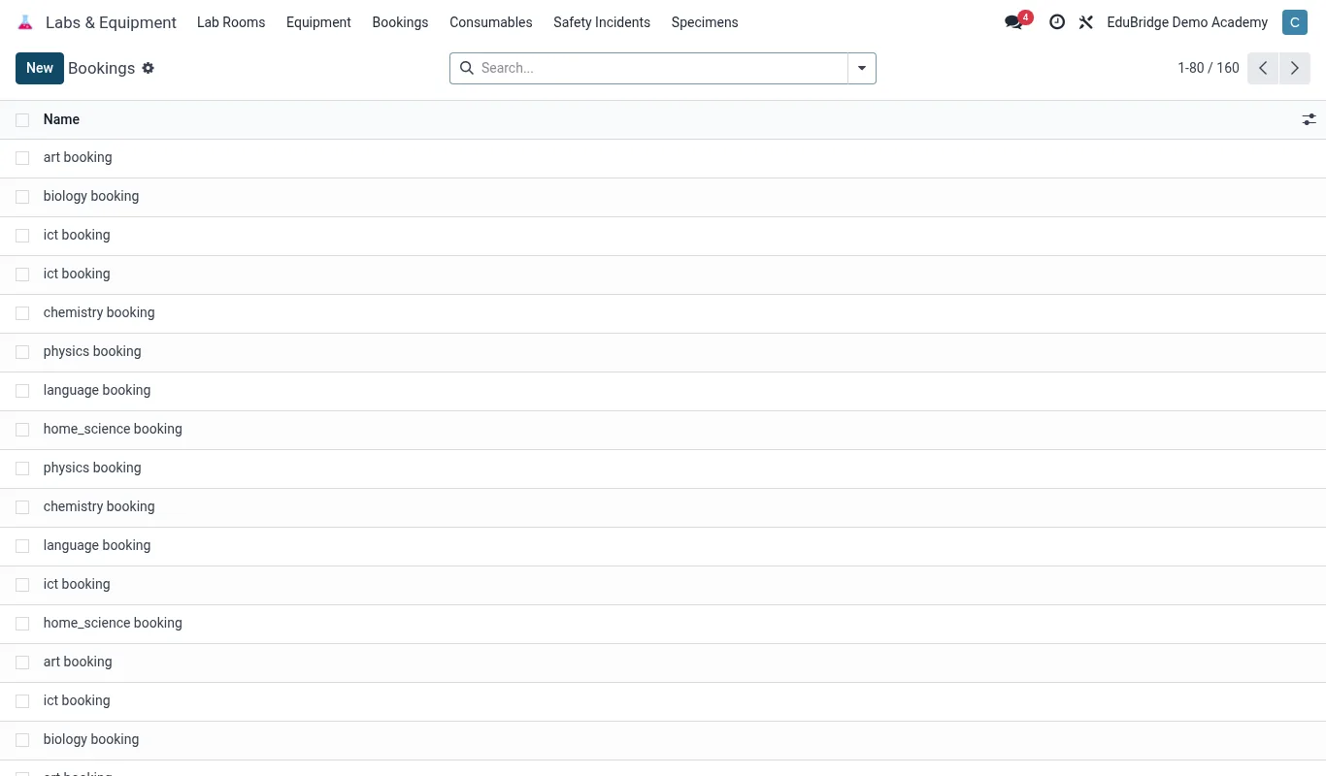1326x776 pixels.
Task: Go to previous page of bookings
Action: (x=1263, y=68)
